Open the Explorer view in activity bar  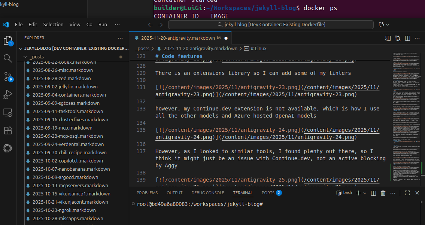tap(8, 40)
